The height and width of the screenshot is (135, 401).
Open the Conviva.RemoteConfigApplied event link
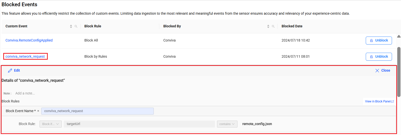29,40
